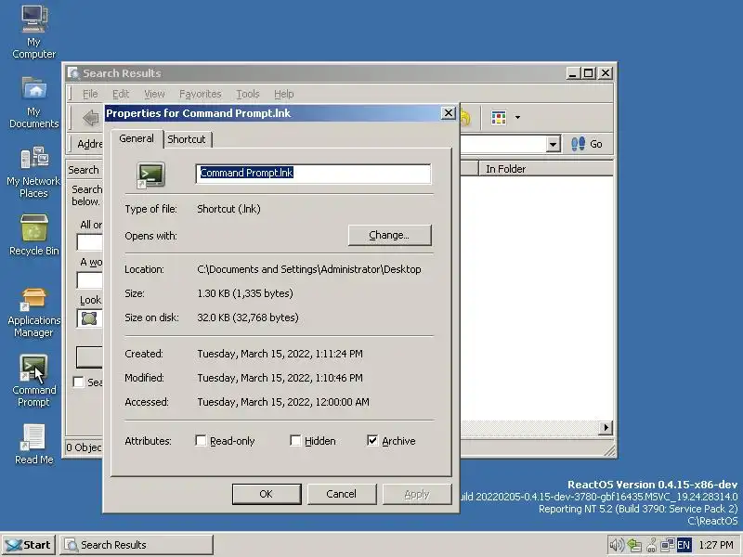
Task: Click the Accessed date value
Action: coord(283,402)
